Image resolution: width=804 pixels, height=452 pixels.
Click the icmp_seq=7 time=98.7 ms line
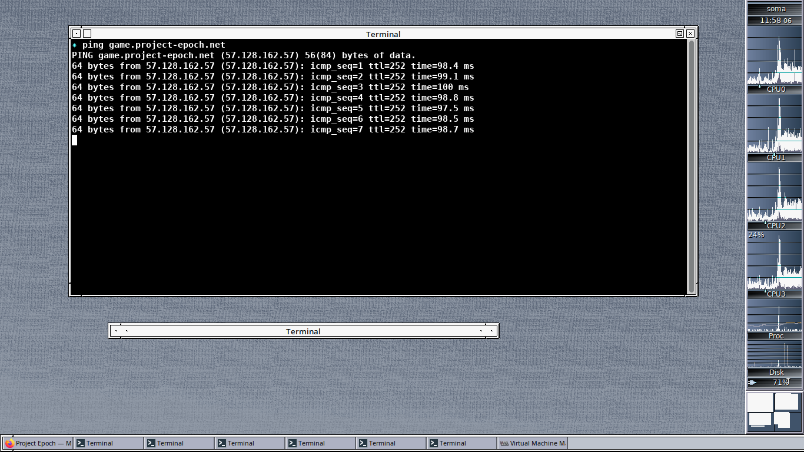[x=273, y=129]
